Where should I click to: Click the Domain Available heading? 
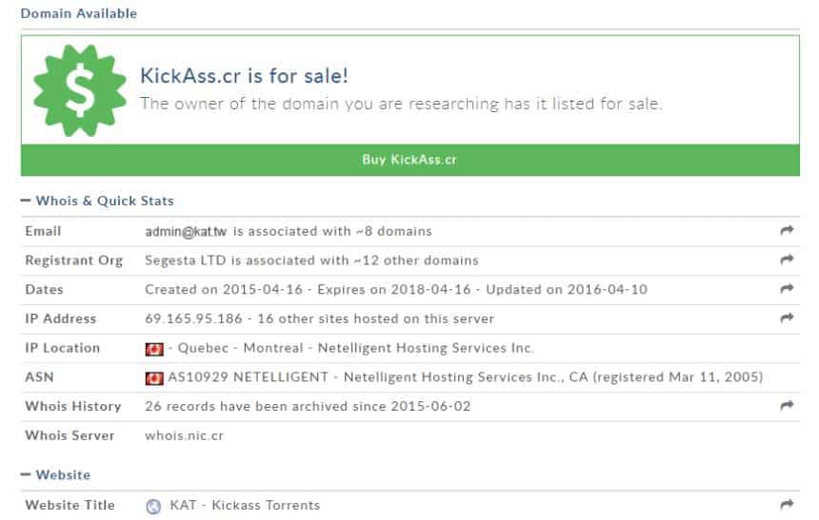(x=79, y=13)
